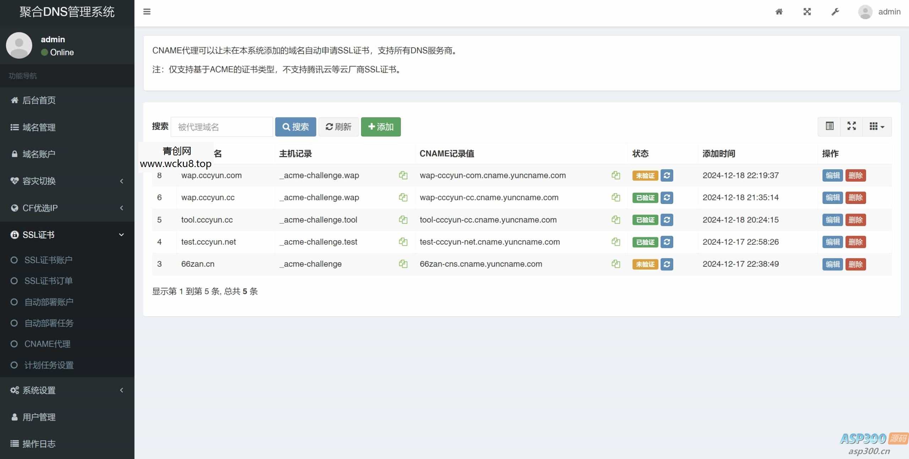Viewport: 909px width, 459px height.
Task: Re-check the 已验证 status of tool.cccyun.cc
Action: [667, 220]
